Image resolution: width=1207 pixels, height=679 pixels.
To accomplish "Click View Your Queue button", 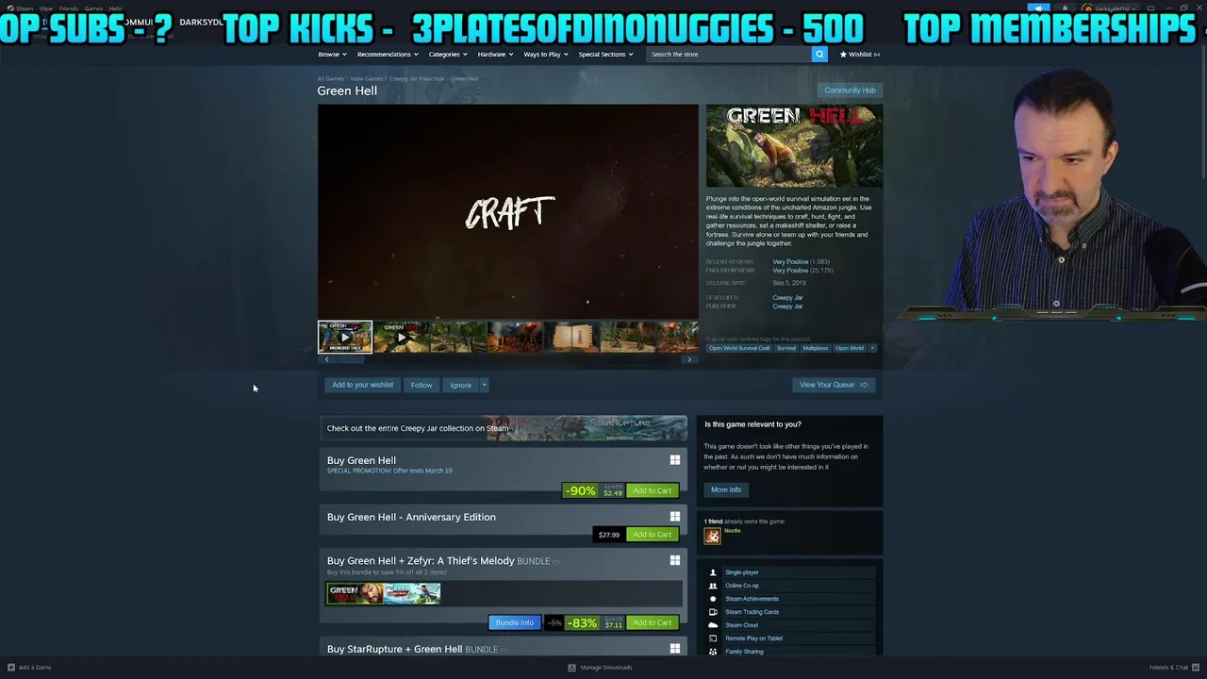I will 834,385.
